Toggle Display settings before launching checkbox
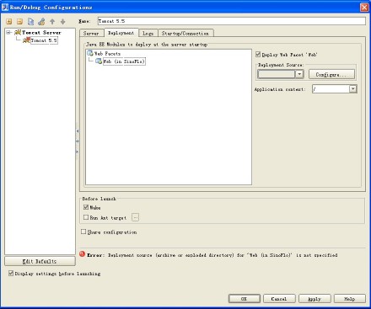 point(11,273)
